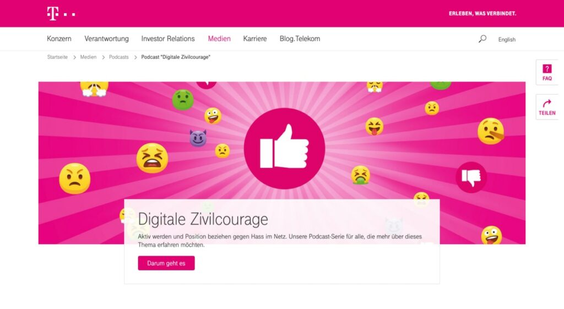Open the search magnifier icon
The width and height of the screenshot is (564, 309).
click(482, 39)
